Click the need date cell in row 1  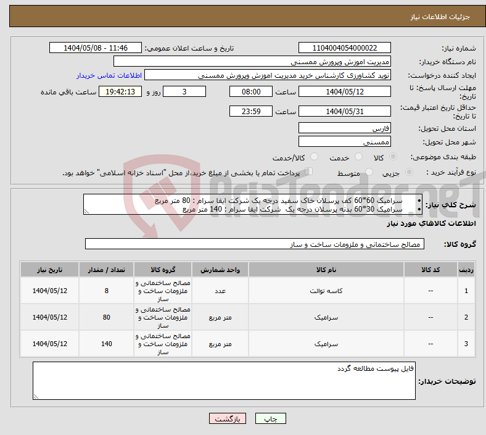(49, 291)
